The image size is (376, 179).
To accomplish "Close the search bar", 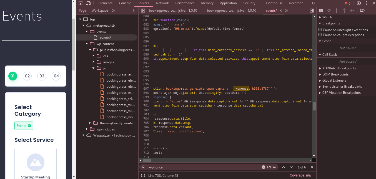I will click(x=312, y=167).
